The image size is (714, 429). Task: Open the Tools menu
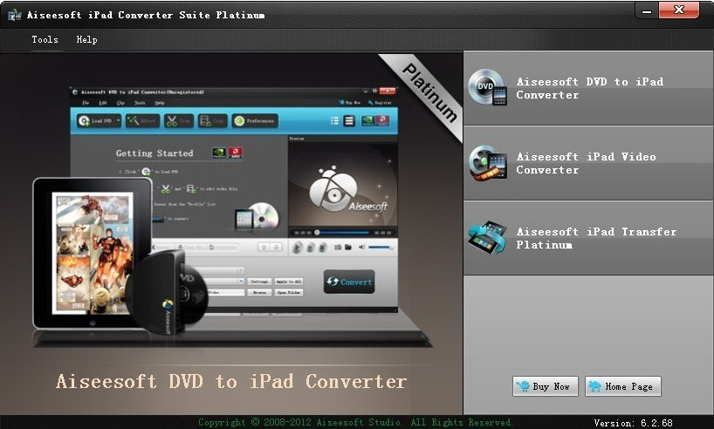point(45,39)
